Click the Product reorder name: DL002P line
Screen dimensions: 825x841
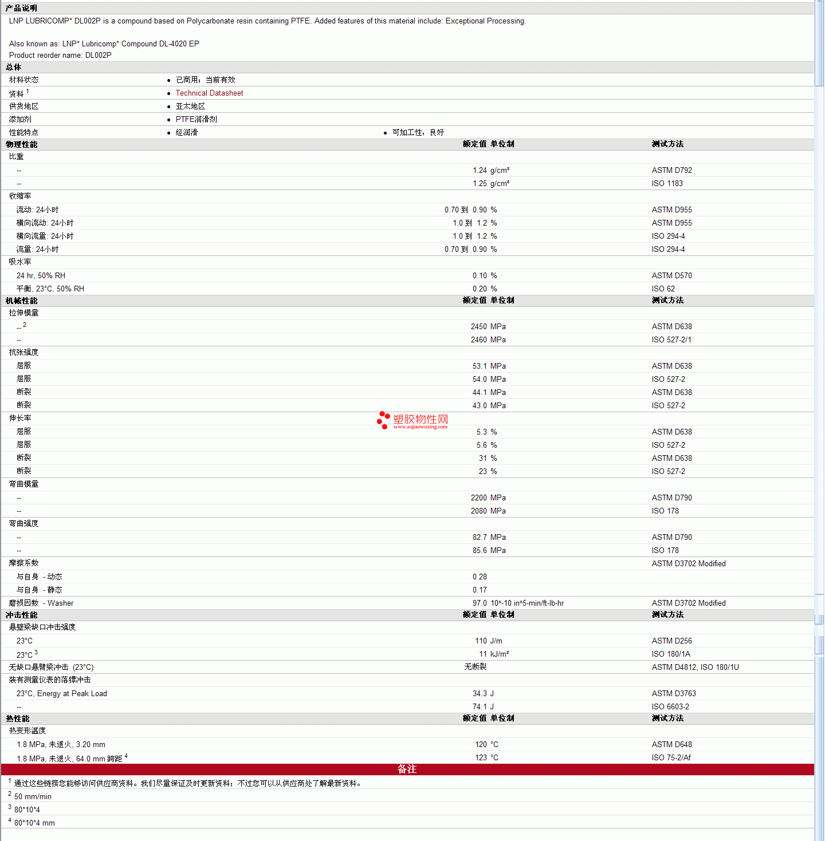(60, 55)
